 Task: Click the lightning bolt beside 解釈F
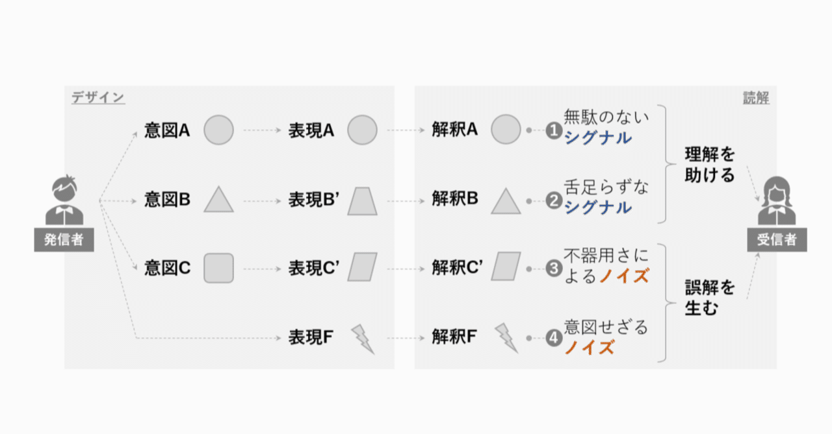pyautogui.click(x=506, y=339)
